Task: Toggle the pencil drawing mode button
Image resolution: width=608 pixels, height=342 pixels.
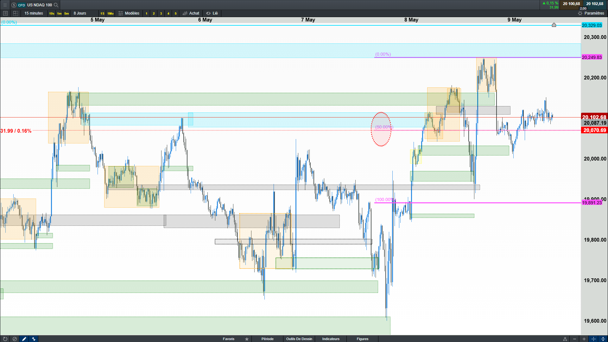Action: click(24, 339)
